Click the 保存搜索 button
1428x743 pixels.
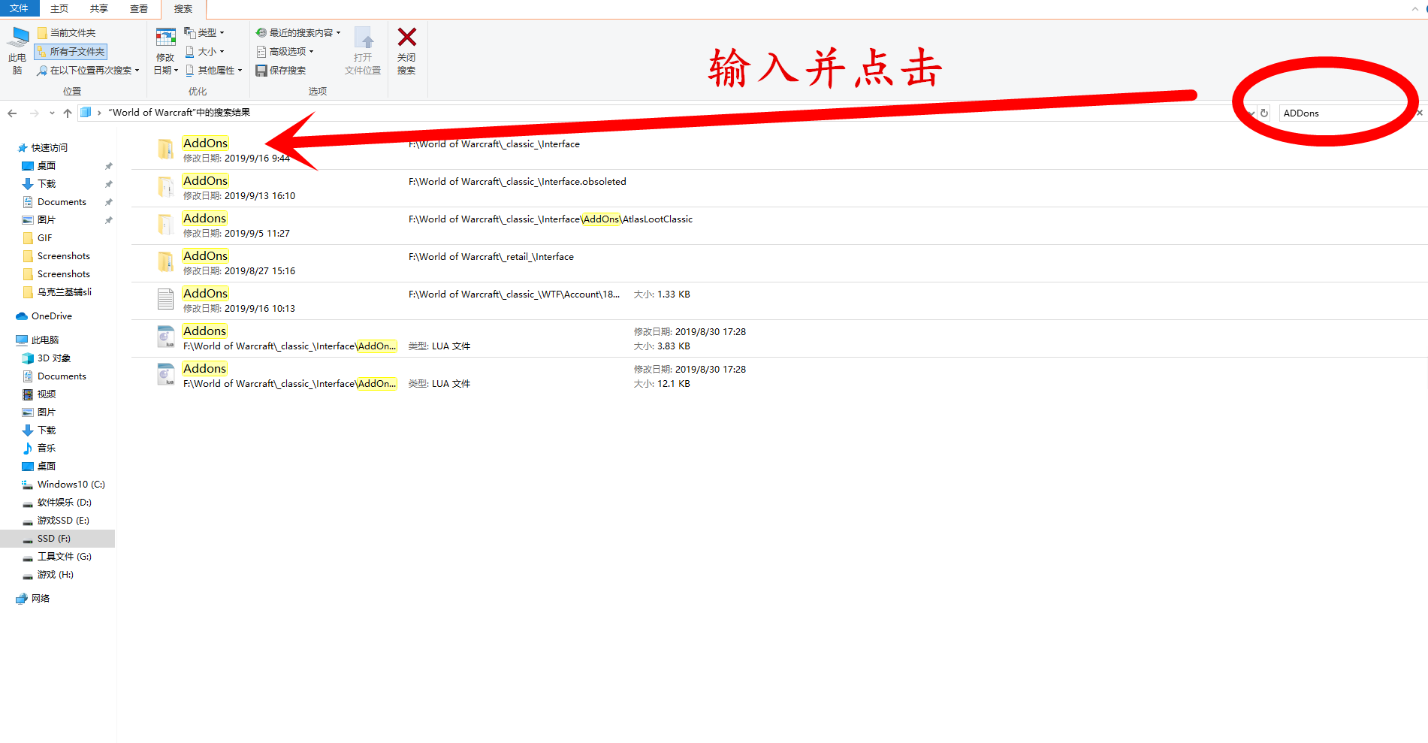click(x=281, y=71)
